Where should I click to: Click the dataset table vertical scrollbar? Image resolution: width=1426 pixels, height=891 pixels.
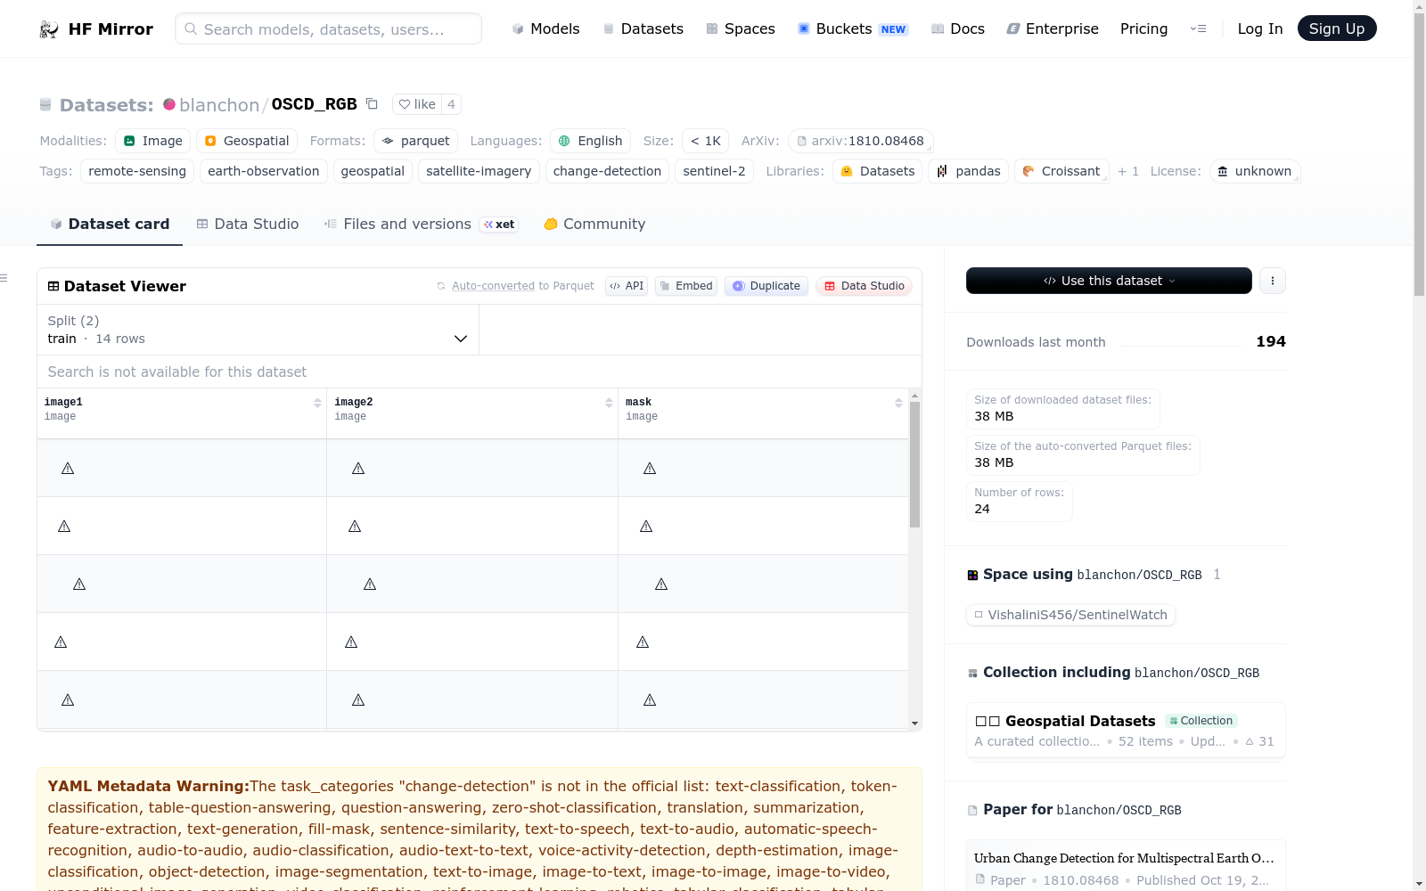click(914, 464)
